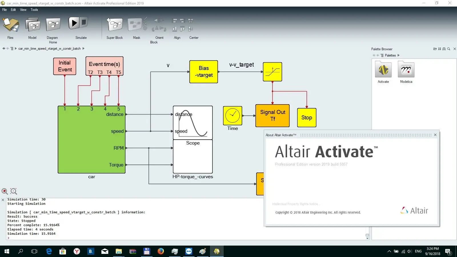Open the View menu

pyautogui.click(x=23, y=10)
